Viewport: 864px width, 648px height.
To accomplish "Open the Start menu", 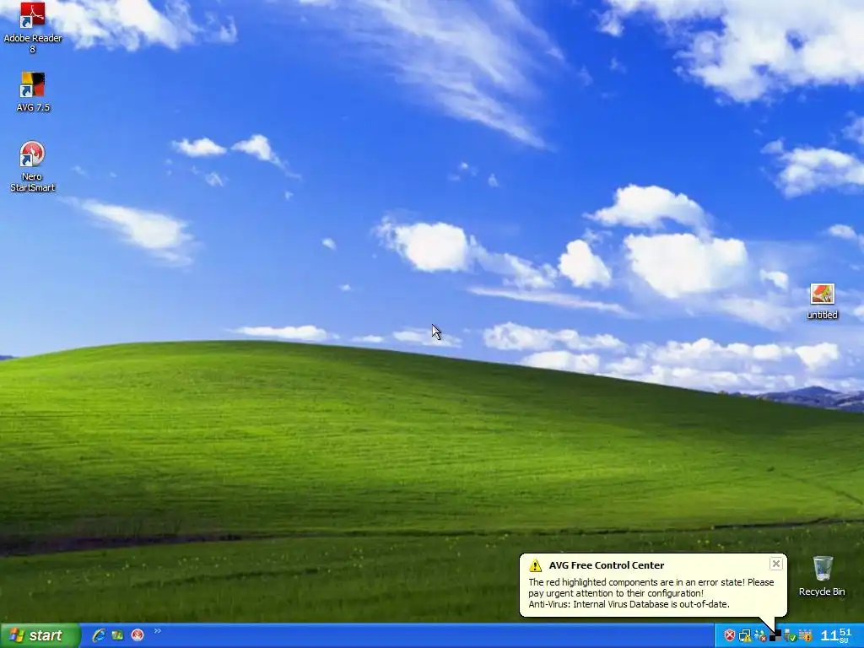I will (x=40, y=635).
